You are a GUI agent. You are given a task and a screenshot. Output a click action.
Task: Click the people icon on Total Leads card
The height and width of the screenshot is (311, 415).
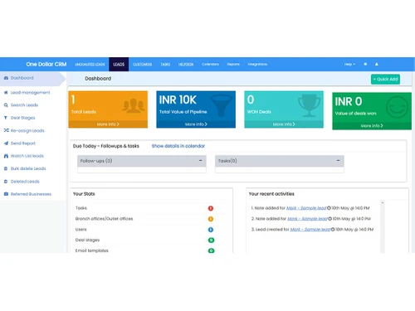click(x=134, y=105)
